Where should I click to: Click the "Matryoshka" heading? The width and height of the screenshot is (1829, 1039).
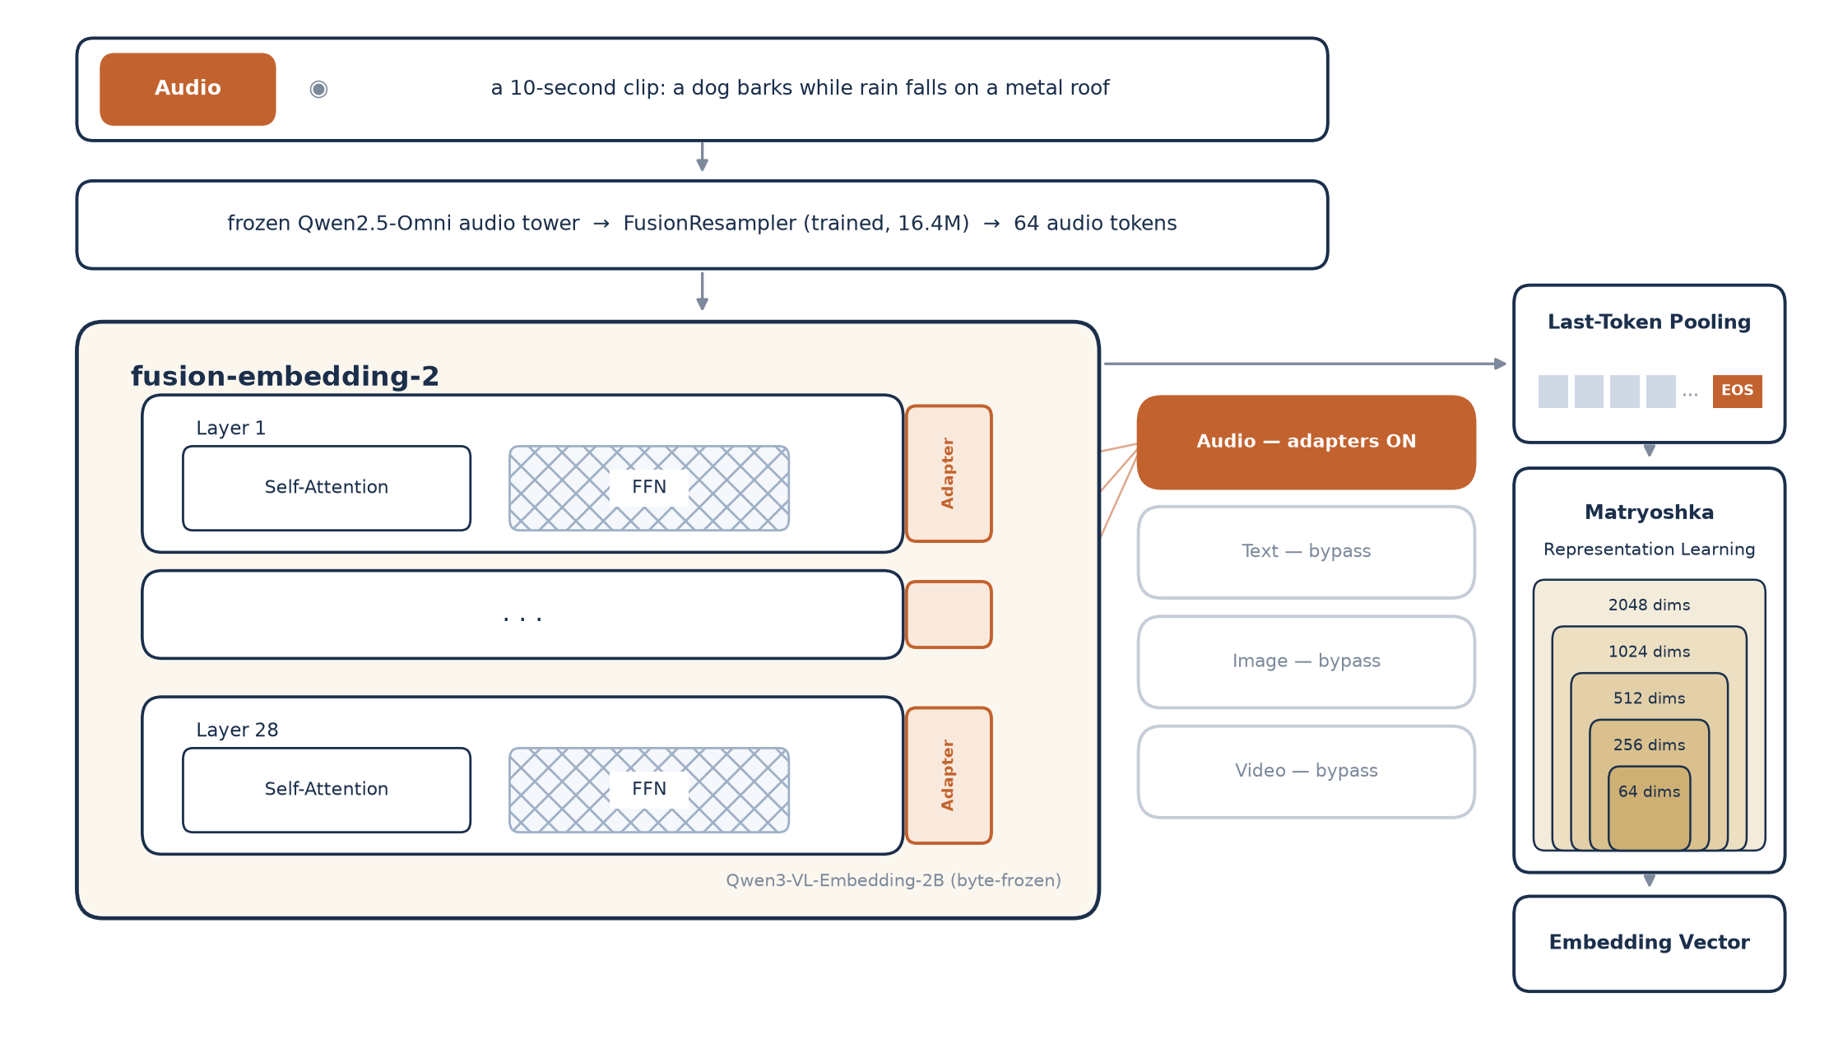[x=1649, y=513]
